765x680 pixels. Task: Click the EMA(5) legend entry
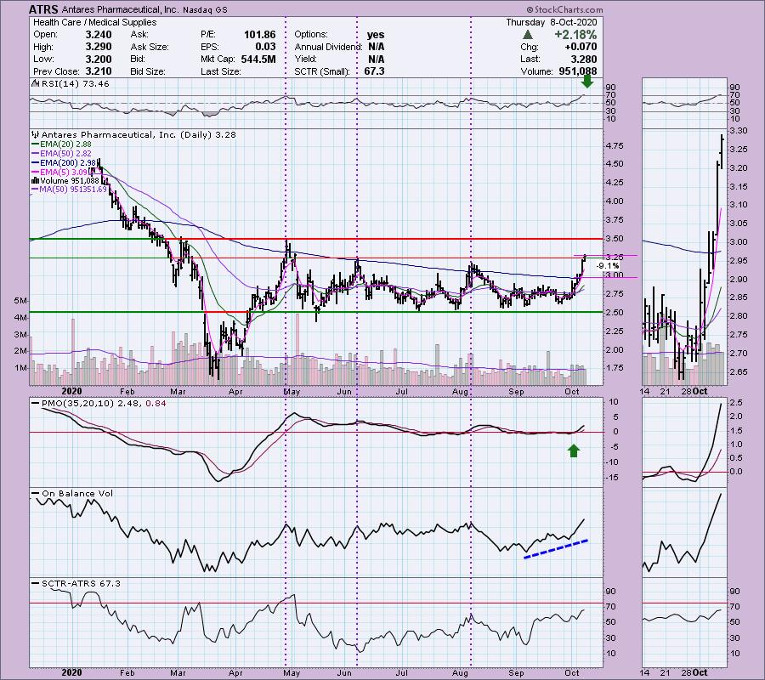[x=61, y=172]
